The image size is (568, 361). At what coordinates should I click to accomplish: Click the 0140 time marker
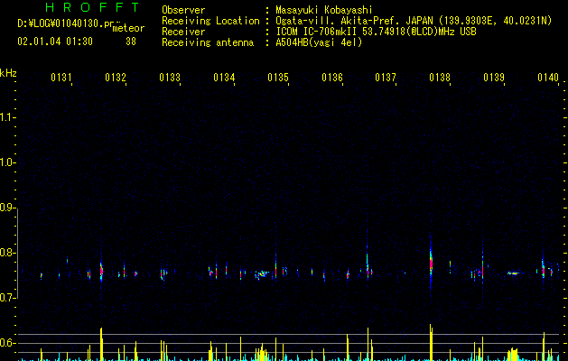548,78
